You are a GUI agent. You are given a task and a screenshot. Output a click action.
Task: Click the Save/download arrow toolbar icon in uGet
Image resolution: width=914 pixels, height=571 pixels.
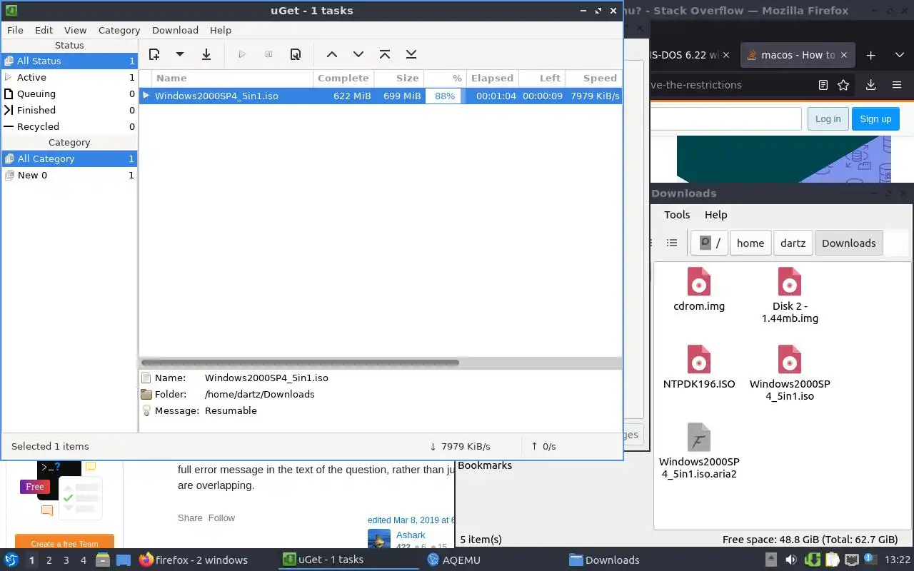coord(206,54)
